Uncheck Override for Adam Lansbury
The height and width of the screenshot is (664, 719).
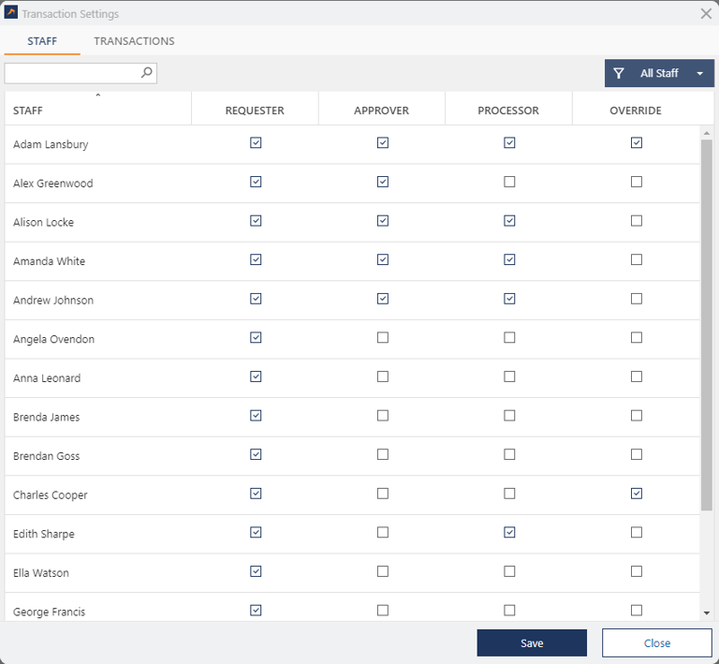pos(637,143)
